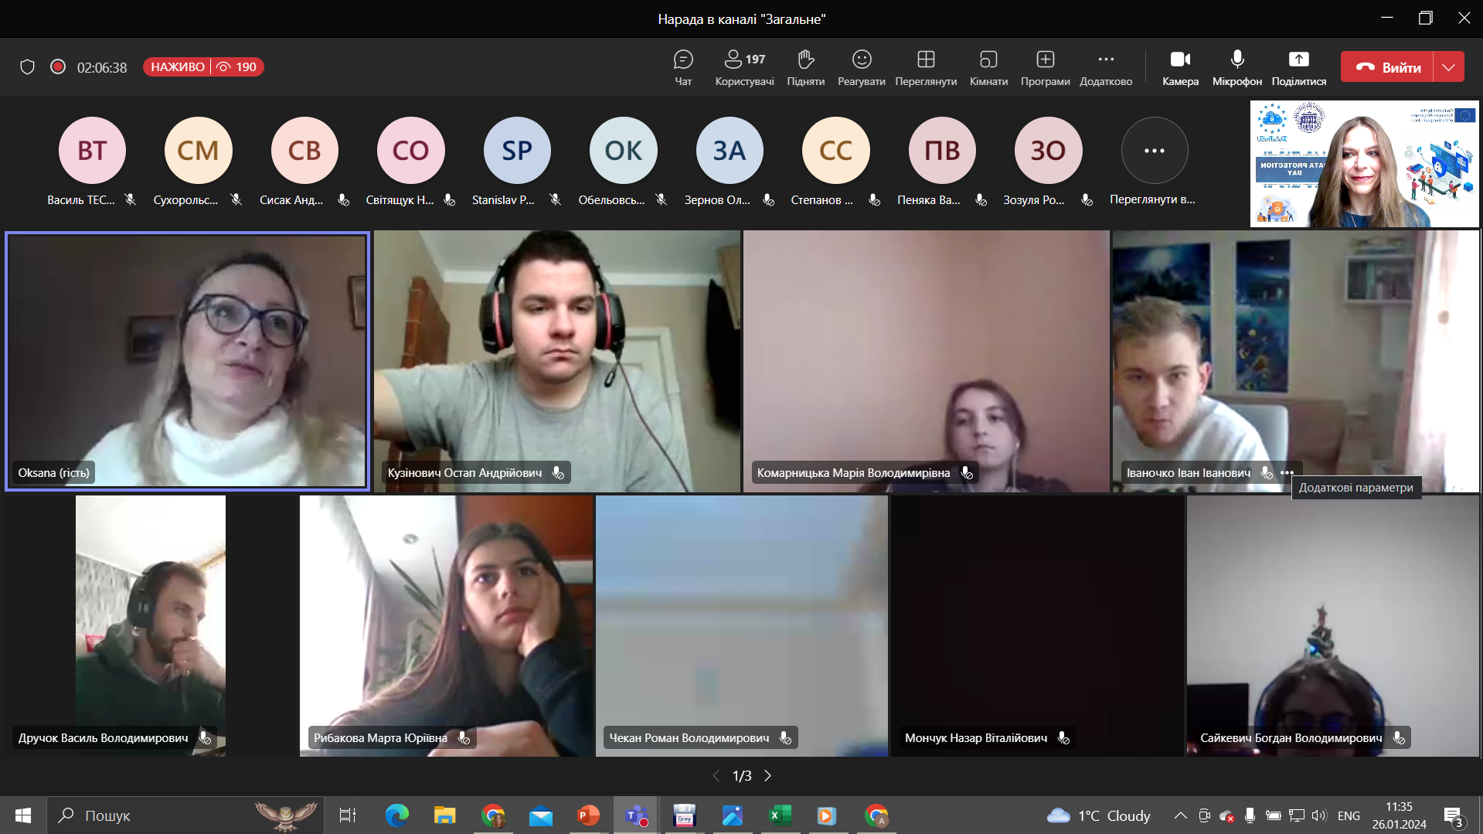Image resolution: width=1483 pixels, height=834 pixels.
Task: Open the Переглянути view layout menu
Action: (x=926, y=67)
